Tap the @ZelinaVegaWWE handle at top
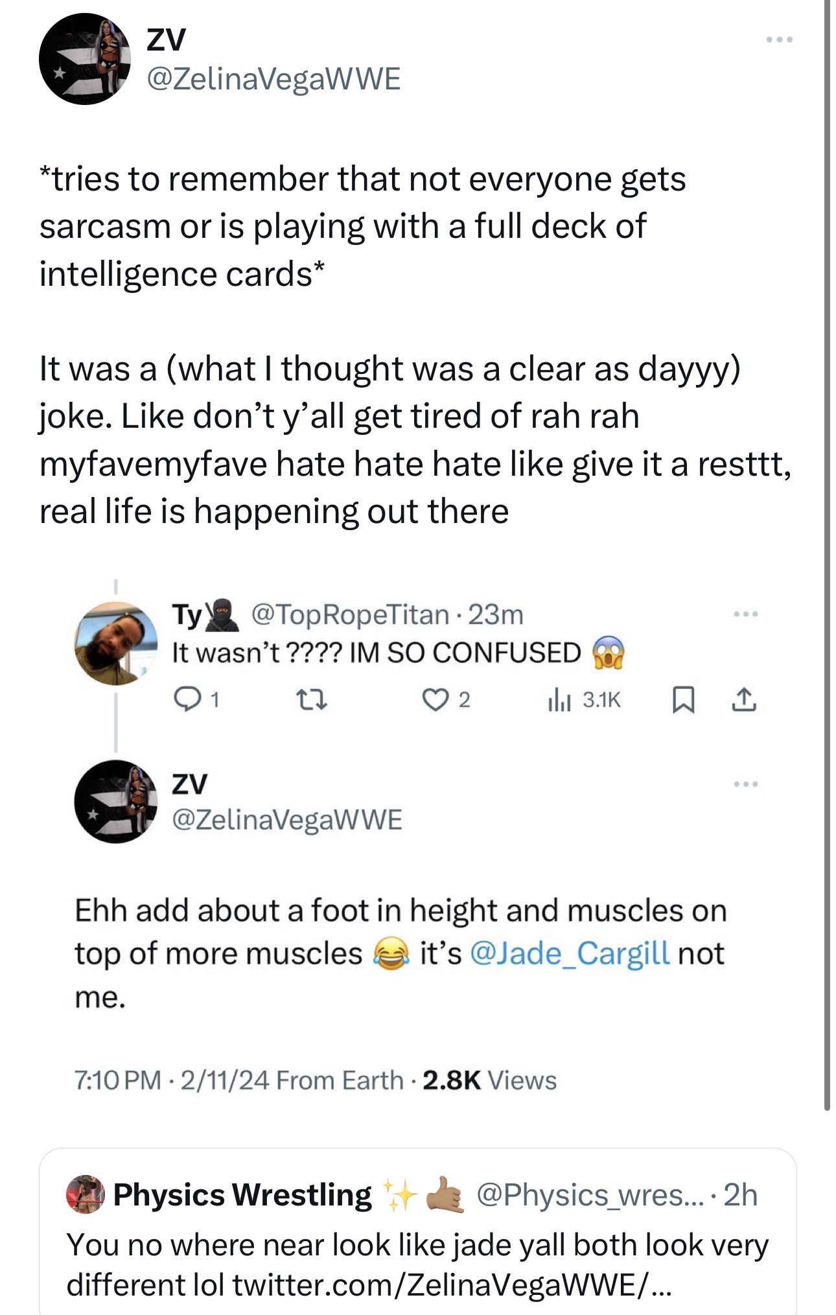Viewport: 836px width, 1315px height. click(x=273, y=79)
